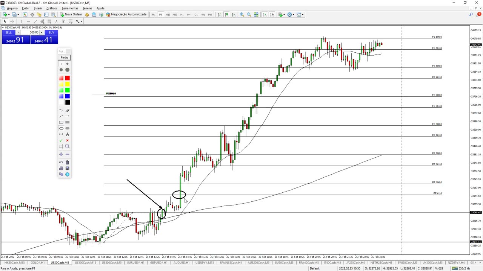Switch to EURUSD#,H1 chart tab
Image resolution: width=483 pixels, height=271 pixels.
136,263
